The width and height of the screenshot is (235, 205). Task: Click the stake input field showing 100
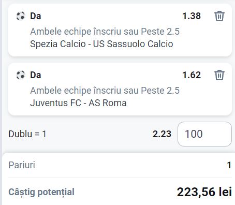pyautogui.click(x=204, y=134)
